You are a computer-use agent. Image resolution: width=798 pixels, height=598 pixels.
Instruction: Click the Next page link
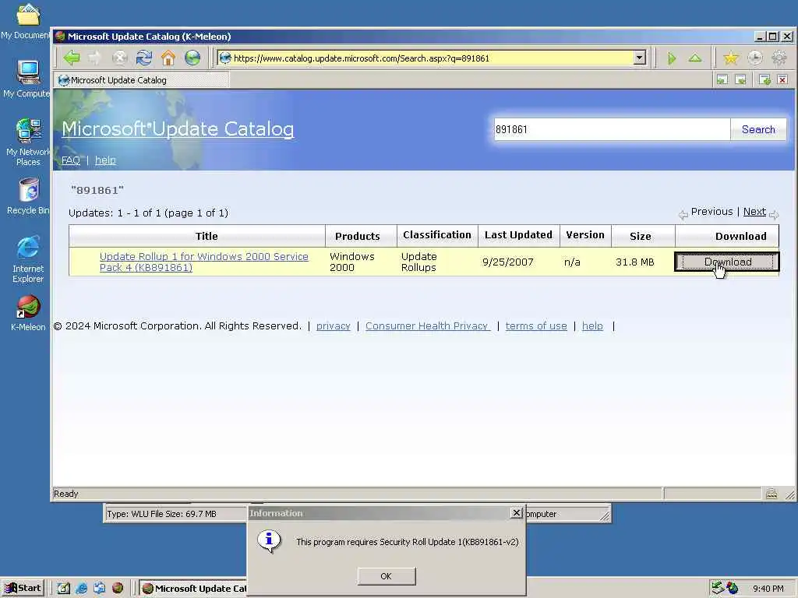[x=754, y=212]
